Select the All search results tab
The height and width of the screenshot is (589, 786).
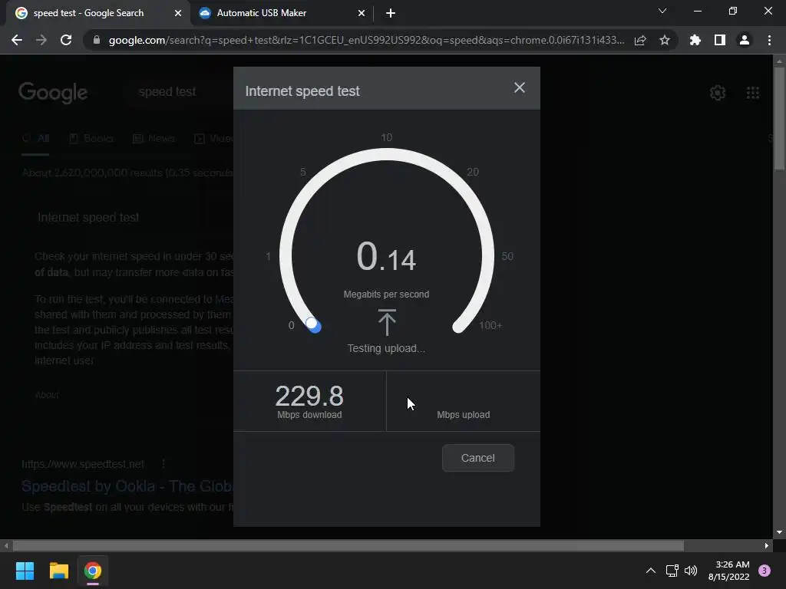35,138
